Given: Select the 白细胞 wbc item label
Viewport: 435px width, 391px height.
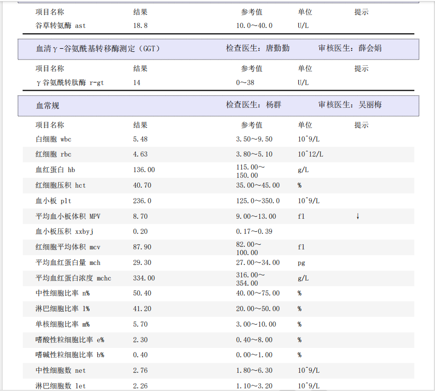Looking at the screenshot, I should coord(53,139).
